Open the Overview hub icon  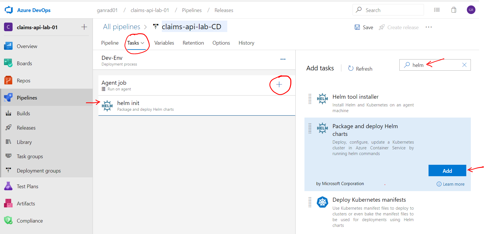[x=8, y=46]
